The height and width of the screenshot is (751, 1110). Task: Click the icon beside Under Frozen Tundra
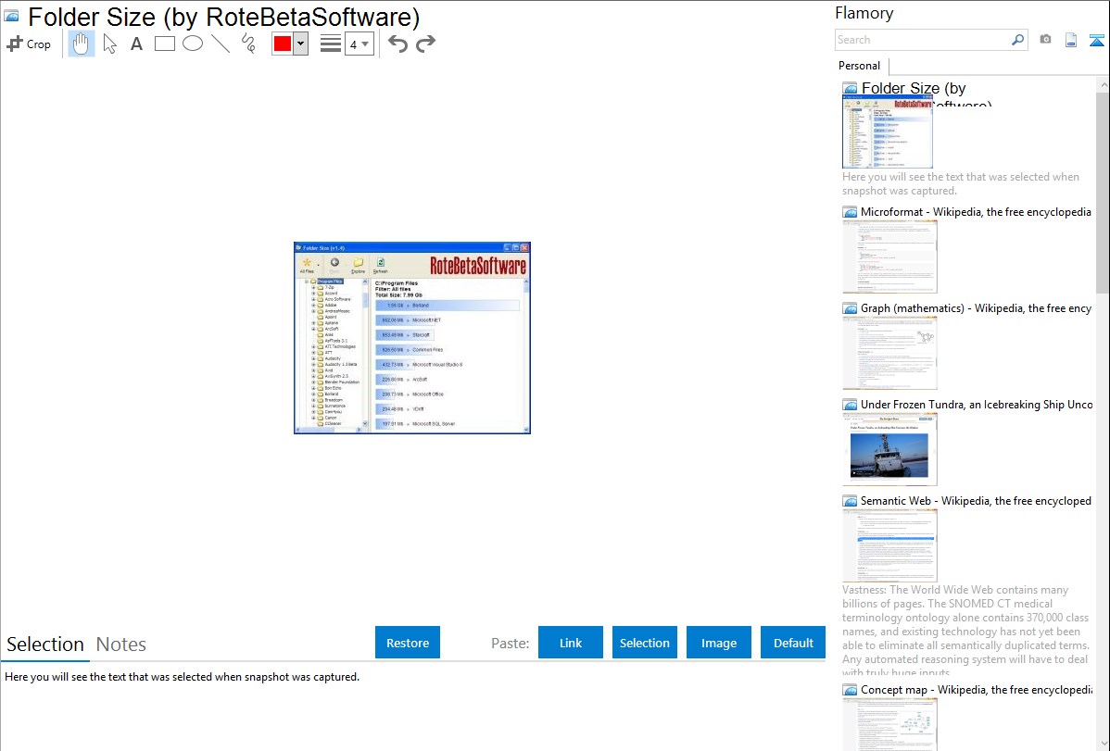[850, 404]
